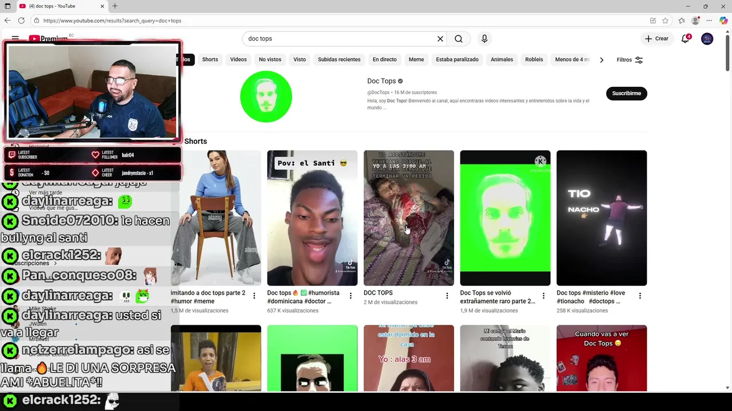The width and height of the screenshot is (732, 411).
Task: Select the Estaba paralizado filter chip
Action: pyautogui.click(x=457, y=59)
